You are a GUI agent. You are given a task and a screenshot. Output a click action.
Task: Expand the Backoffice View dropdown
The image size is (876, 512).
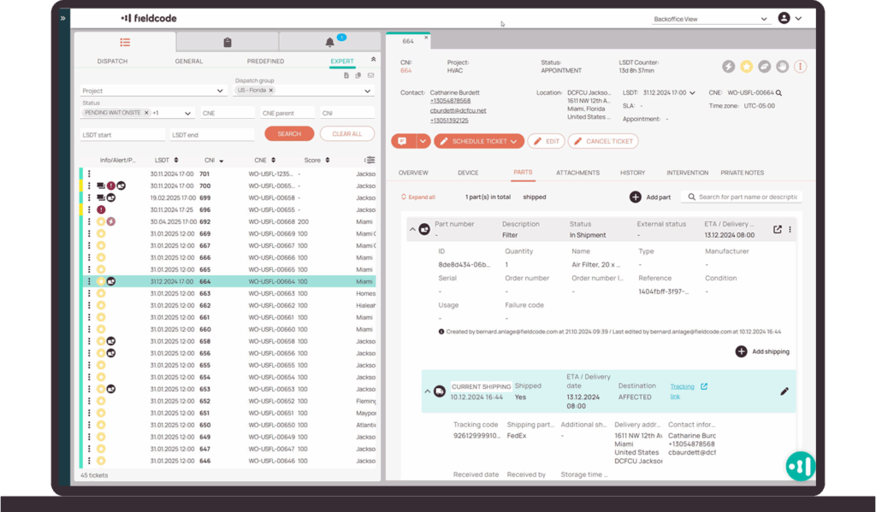click(x=764, y=19)
